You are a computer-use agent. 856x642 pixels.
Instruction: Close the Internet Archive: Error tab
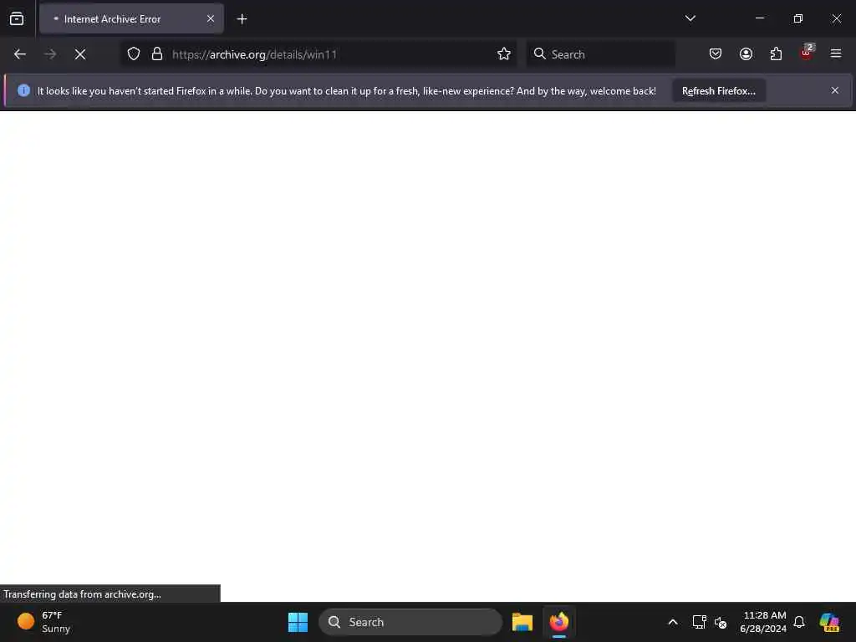coord(210,19)
